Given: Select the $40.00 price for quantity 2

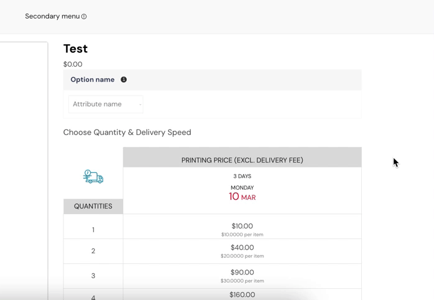Looking at the screenshot, I should coord(242,248).
